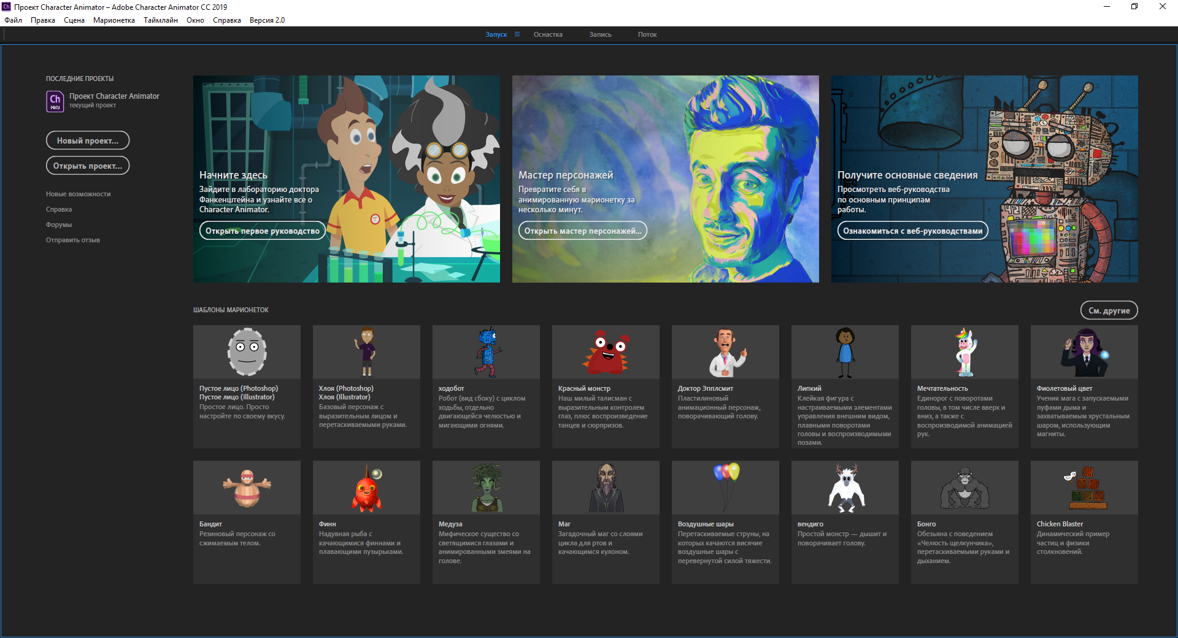The image size is (1178, 638).
Task: Select the Медуза puppet thumbnail
Action: (486, 488)
